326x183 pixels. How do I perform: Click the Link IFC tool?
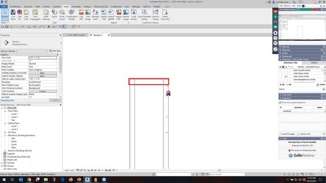coord(19,15)
